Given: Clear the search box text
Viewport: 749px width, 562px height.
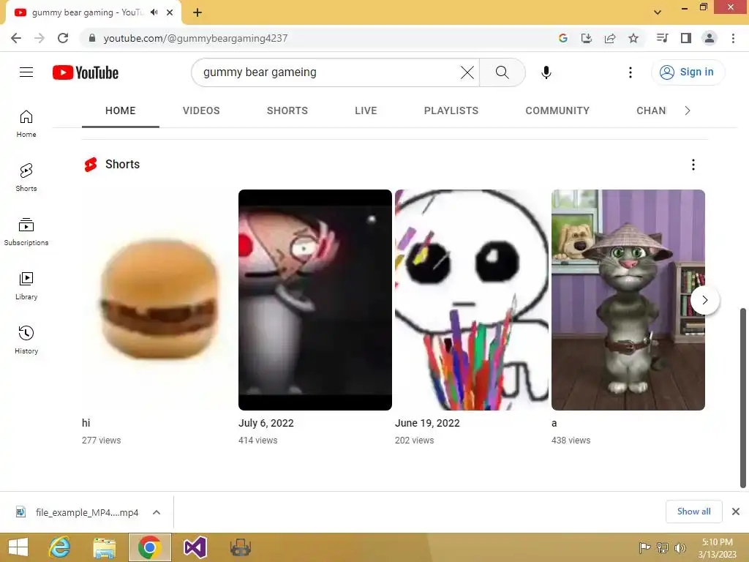Looking at the screenshot, I should (467, 72).
